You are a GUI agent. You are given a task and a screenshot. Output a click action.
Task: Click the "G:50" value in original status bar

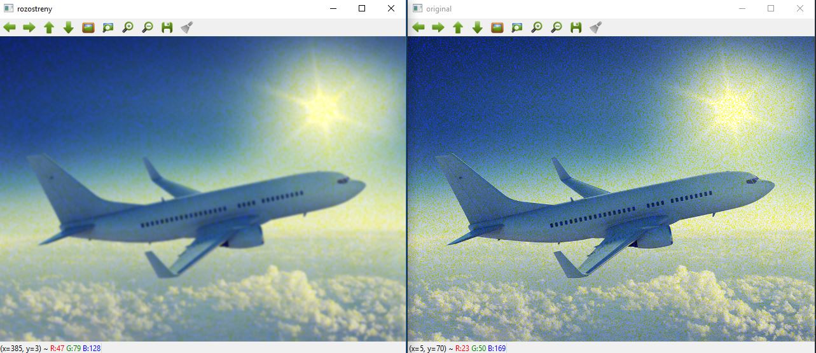(x=479, y=348)
